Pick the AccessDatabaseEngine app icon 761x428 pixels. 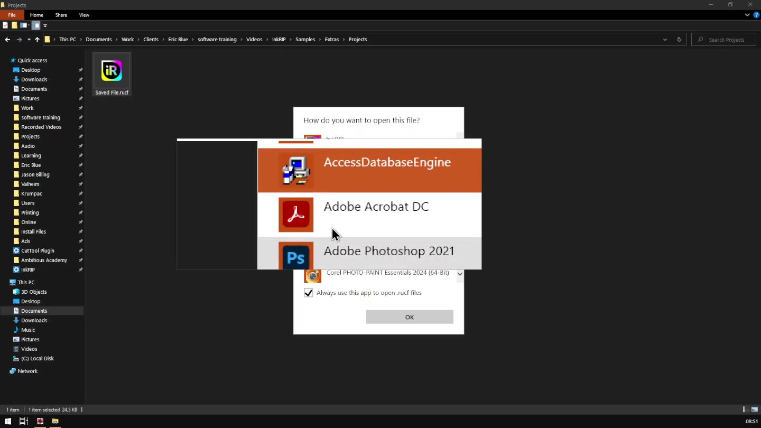click(295, 170)
